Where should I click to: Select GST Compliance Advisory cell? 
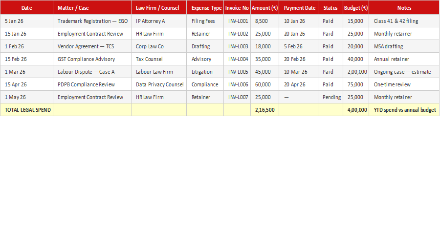click(x=92, y=59)
